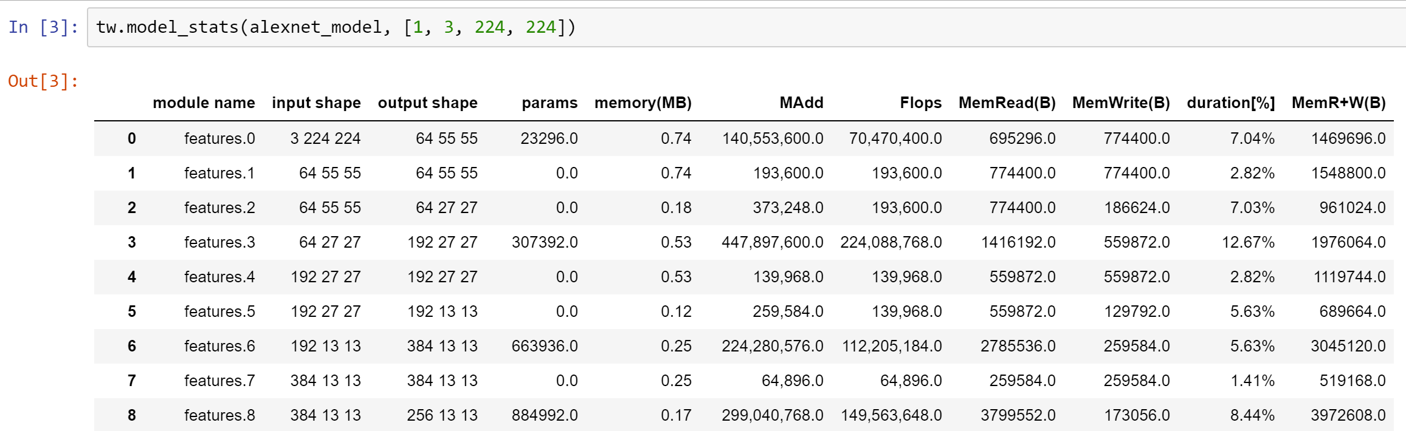
Task: Click Flops value 224,088,768.0
Action: (x=891, y=242)
